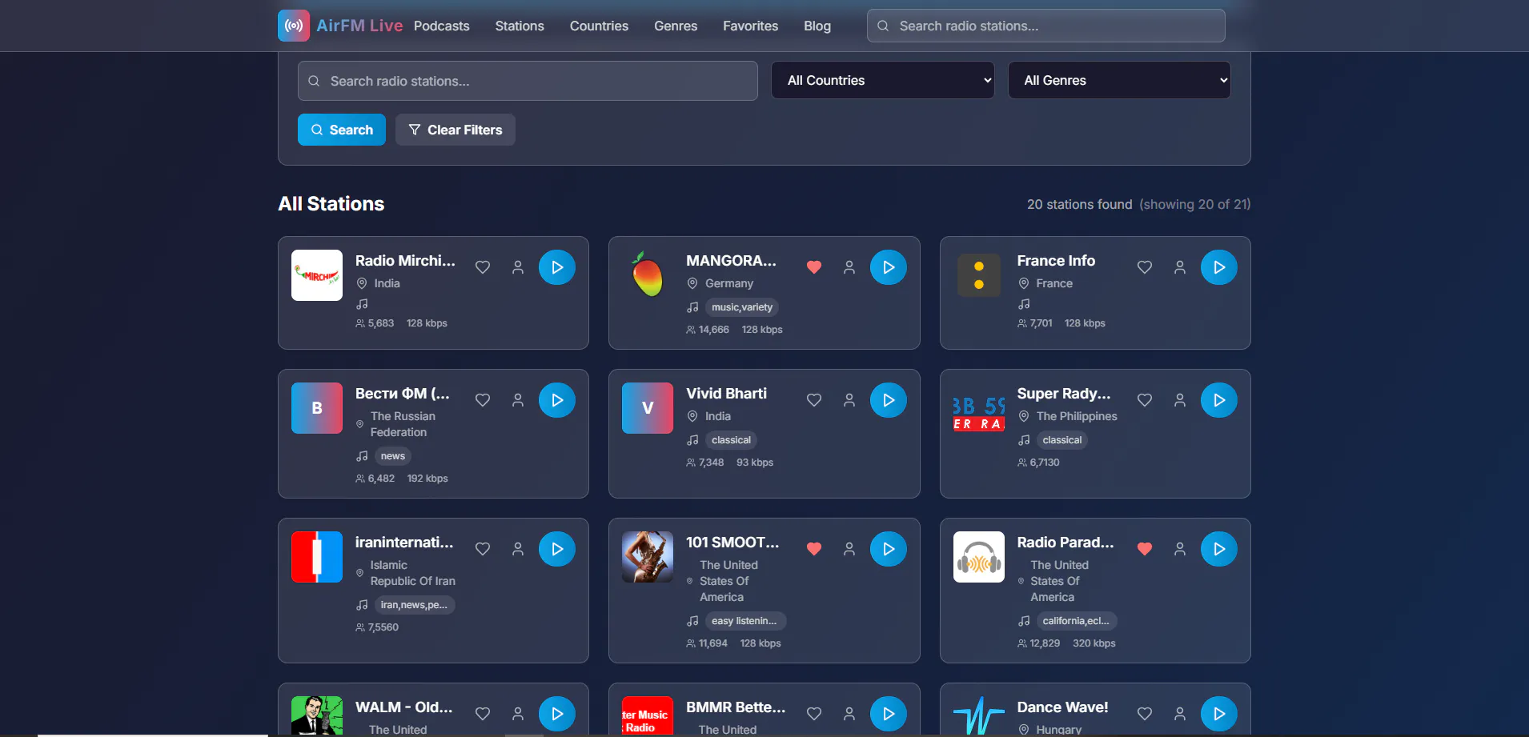The height and width of the screenshot is (737, 1529).
Task: Play the Dance Wave! station
Action: [1219, 714]
